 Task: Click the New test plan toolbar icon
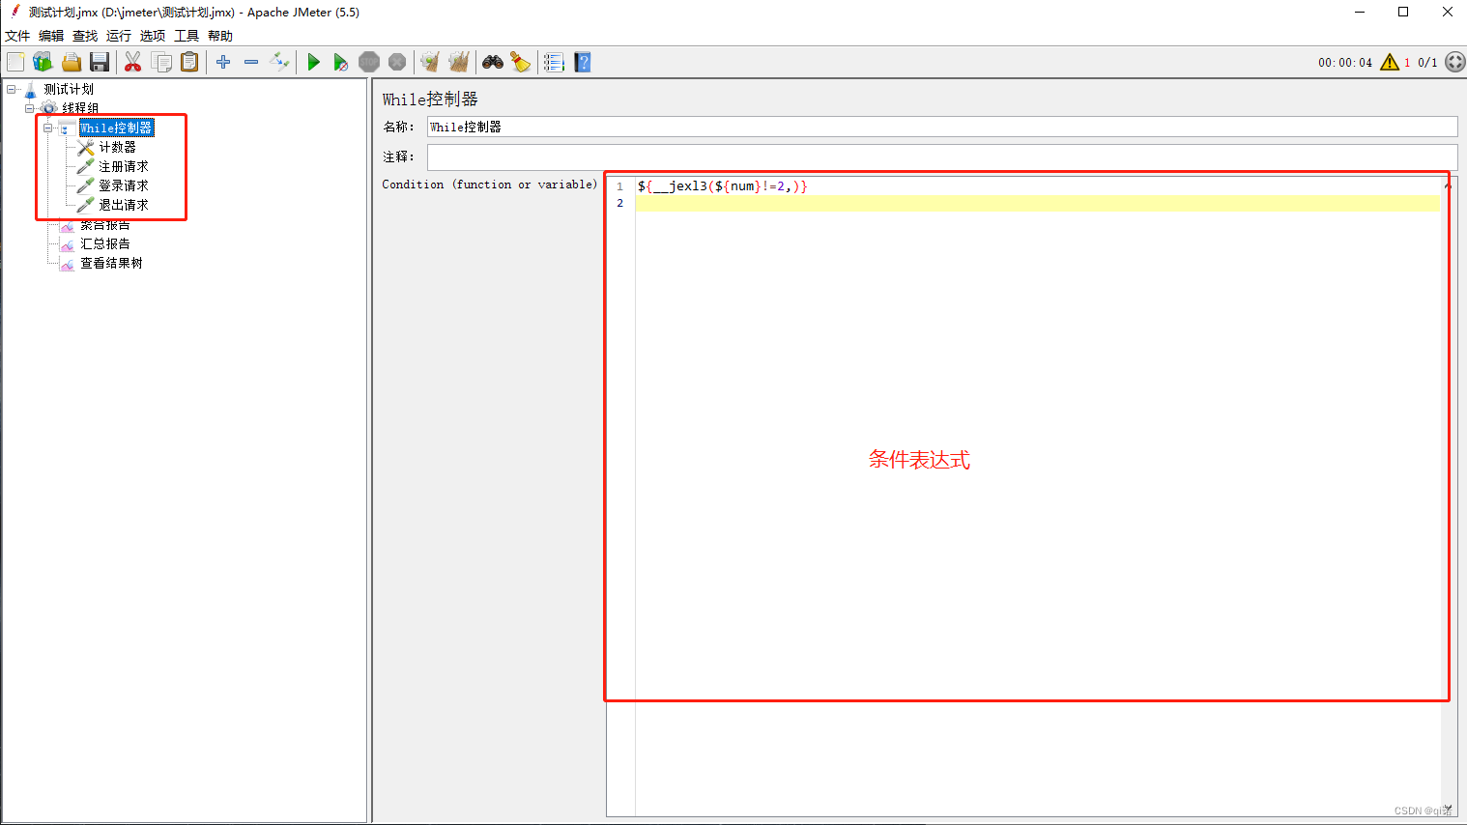click(15, 62)
